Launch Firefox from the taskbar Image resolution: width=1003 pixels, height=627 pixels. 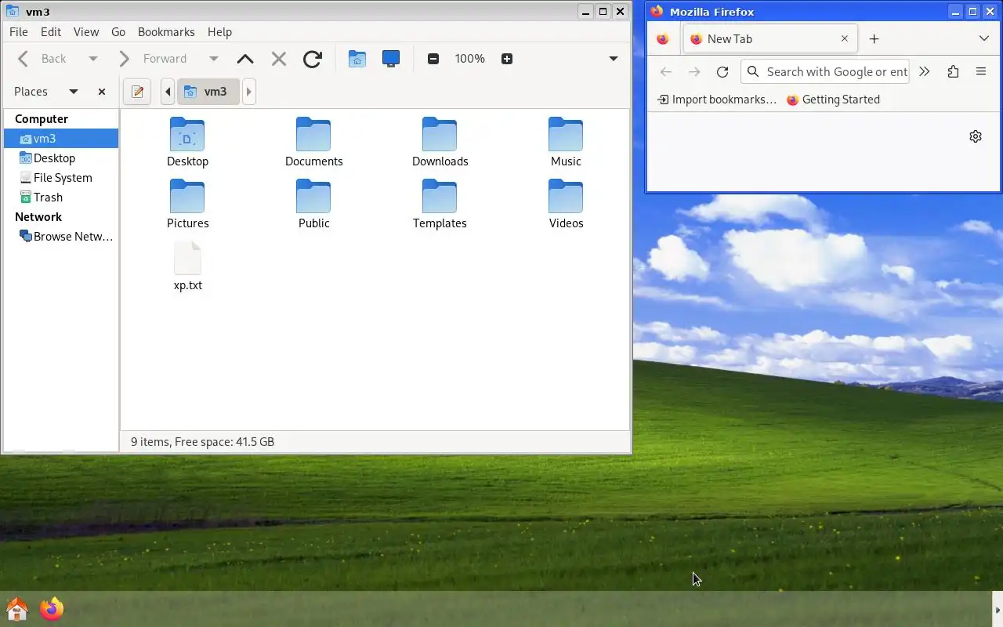52,609
